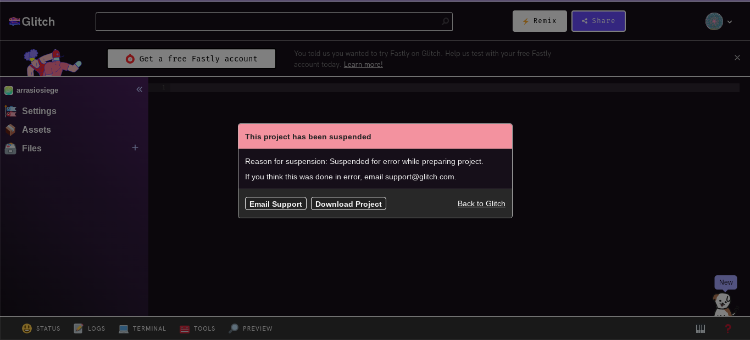Follow the Back to Glitch link
The image size is (750, 340).
coord(481,203)
